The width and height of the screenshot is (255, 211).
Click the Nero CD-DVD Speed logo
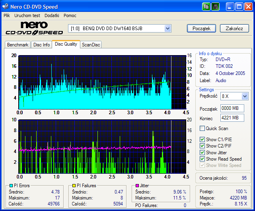click(x=34, y=28)
